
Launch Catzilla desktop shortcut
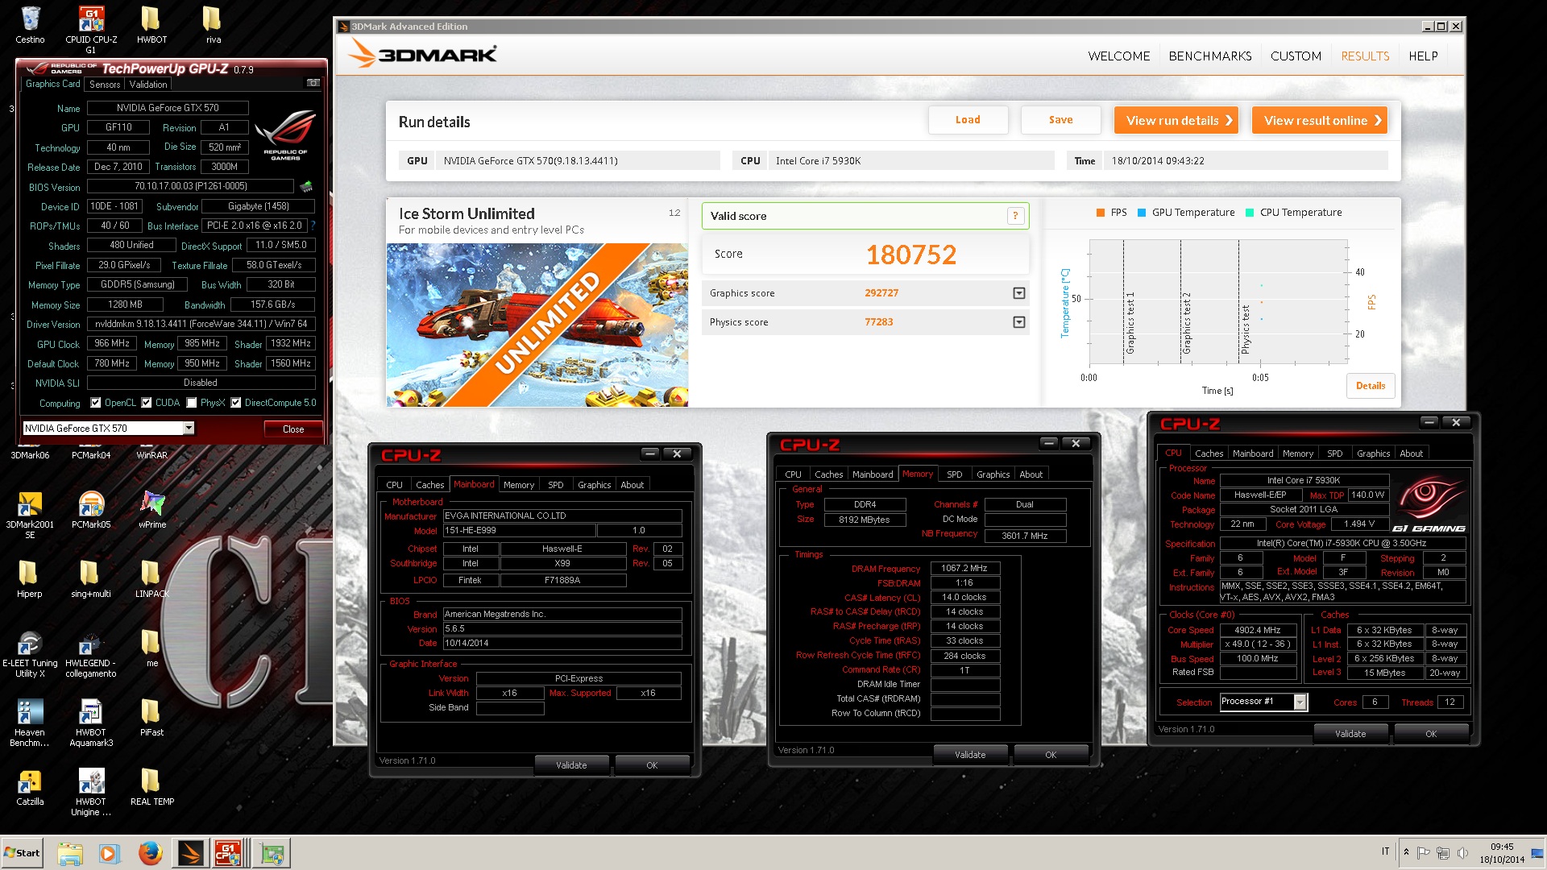pyautogui.click(x=30, y=786)
